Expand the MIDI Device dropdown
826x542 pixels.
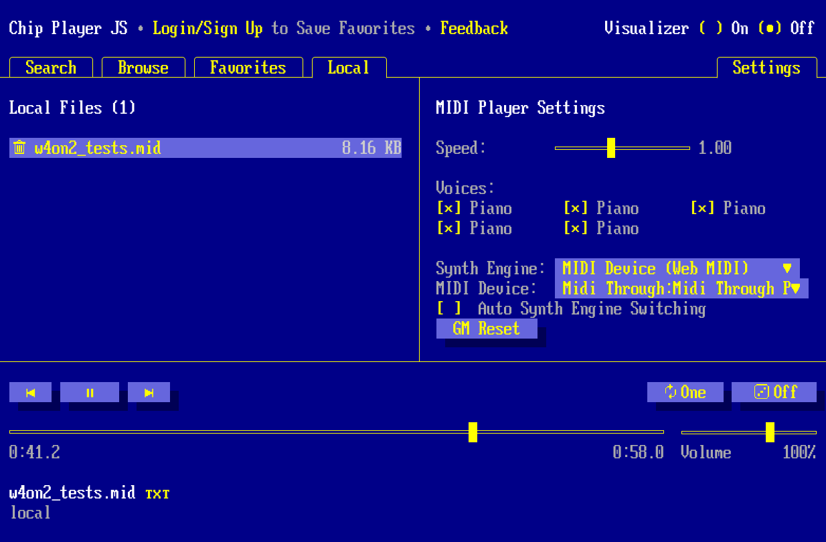(681, 288)
